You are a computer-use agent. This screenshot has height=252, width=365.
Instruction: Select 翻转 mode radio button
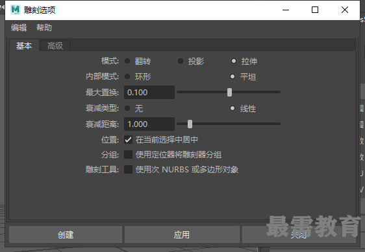[127, 61]
